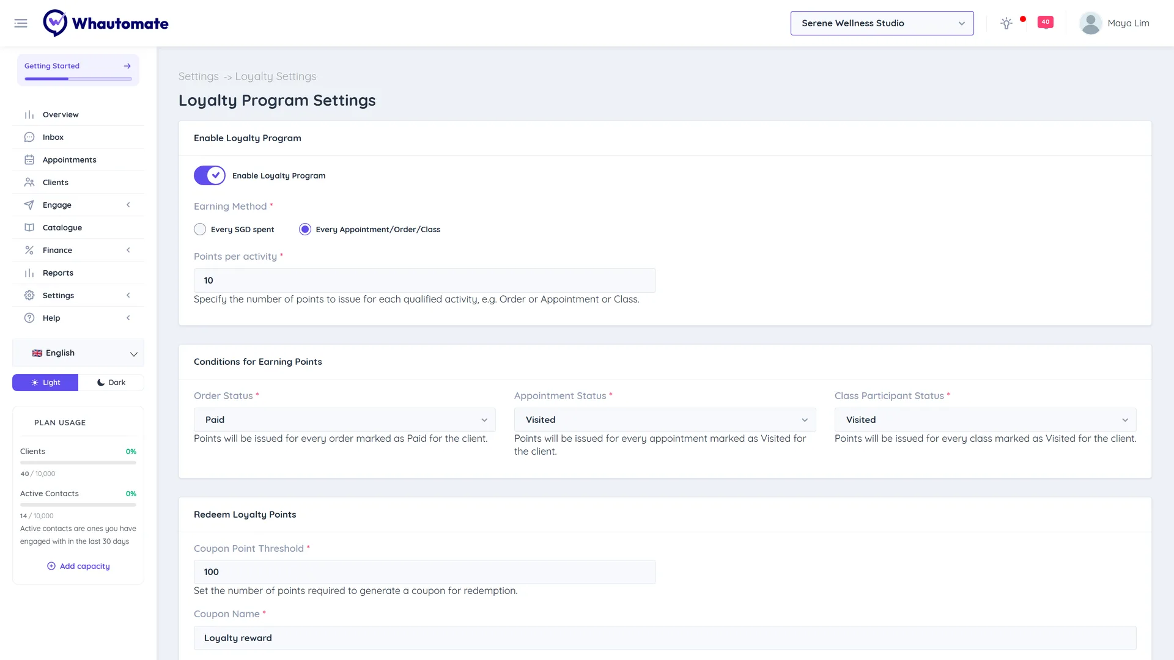Click the Clients plan usage progress bar
Viewport: 1174px width, 660px height.
click(78, 463)
